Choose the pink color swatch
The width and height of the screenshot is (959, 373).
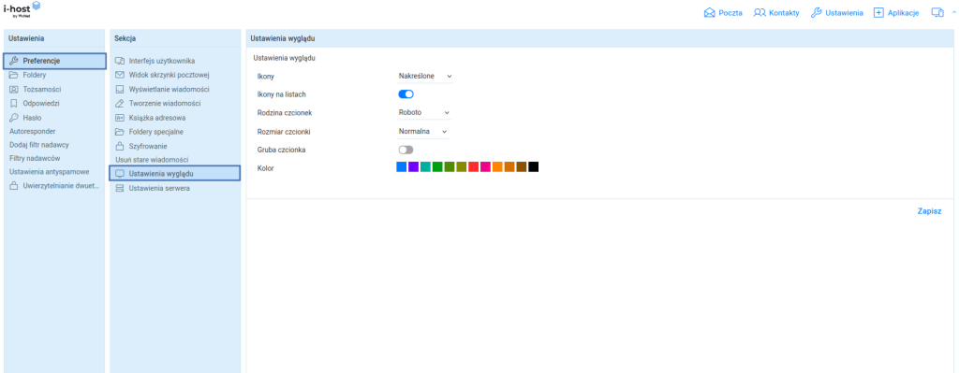486,166
